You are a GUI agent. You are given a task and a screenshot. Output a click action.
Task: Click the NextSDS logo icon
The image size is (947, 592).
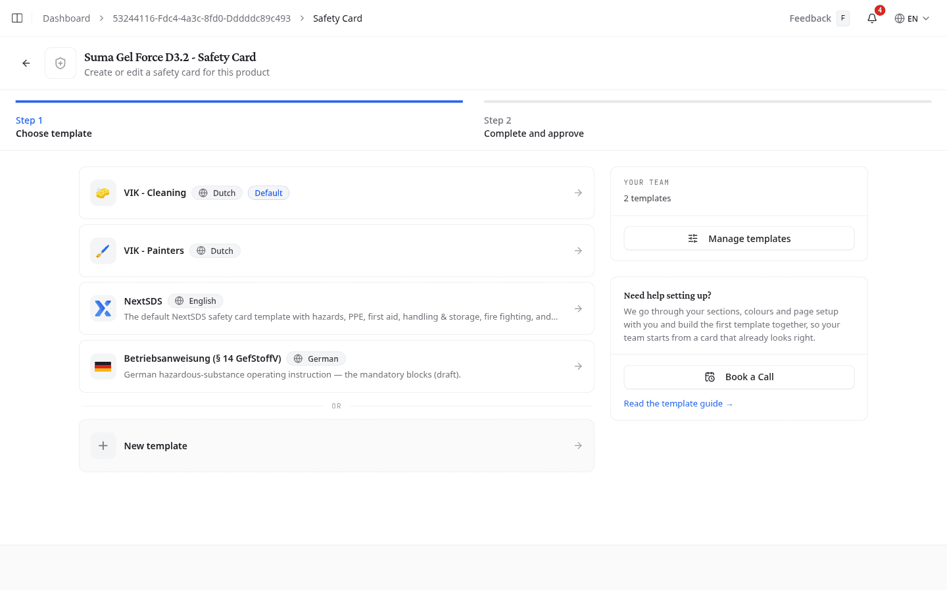[x=103, y=308]
